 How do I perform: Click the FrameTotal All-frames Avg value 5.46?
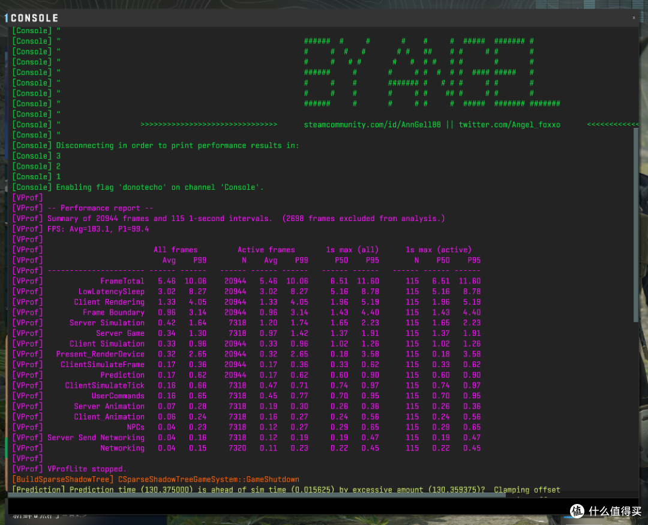point(167,281)
